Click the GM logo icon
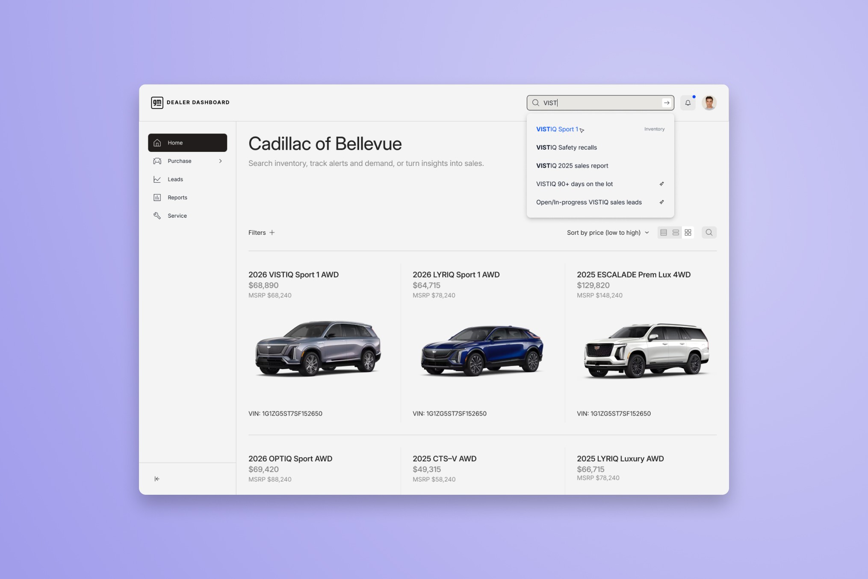The width and height of the screenshot is (868, 579). (x=157, y=103)
